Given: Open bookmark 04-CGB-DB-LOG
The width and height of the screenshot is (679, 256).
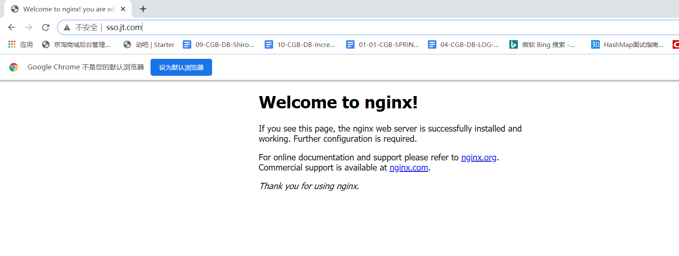Looking at the screenshot, I should pos(464,44).
